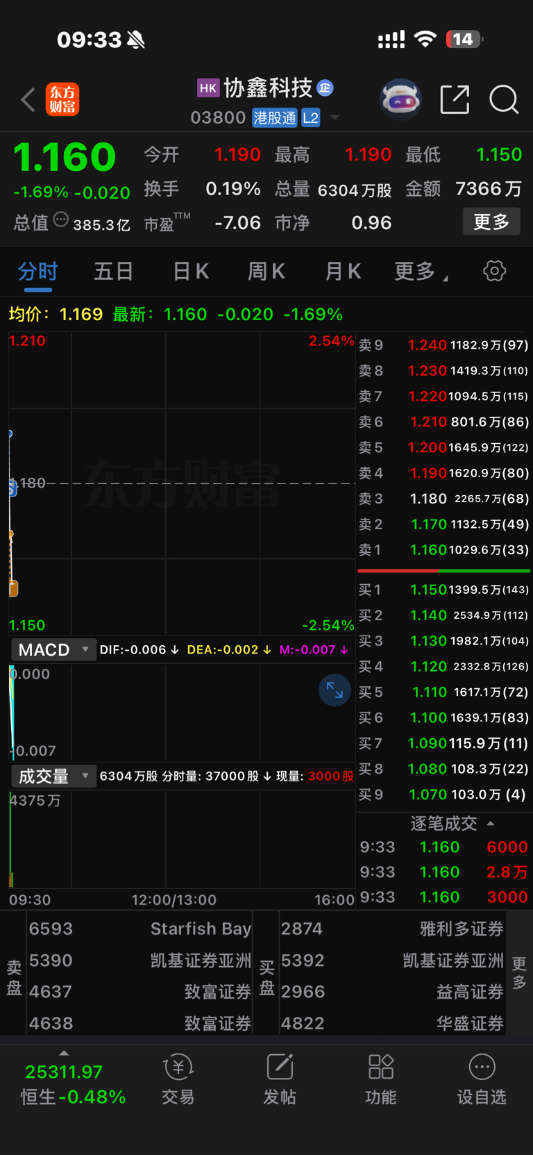Open 交易 trade icon in bottom bar
Viewport: 533px width, 1155px height.
pos(178,1080)
